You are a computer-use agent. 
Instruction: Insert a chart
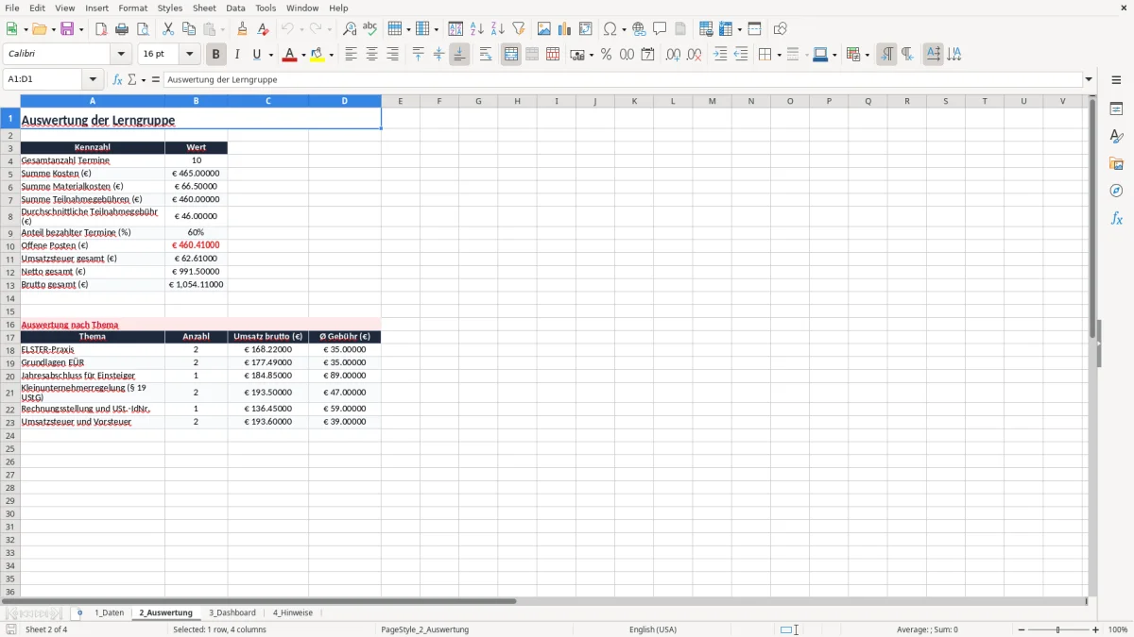pyautogui.click(x=565, y=29)
